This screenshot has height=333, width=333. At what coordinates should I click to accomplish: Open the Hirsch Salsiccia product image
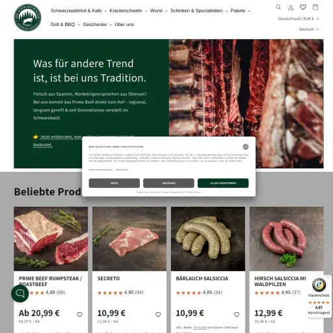pos(286,239)
